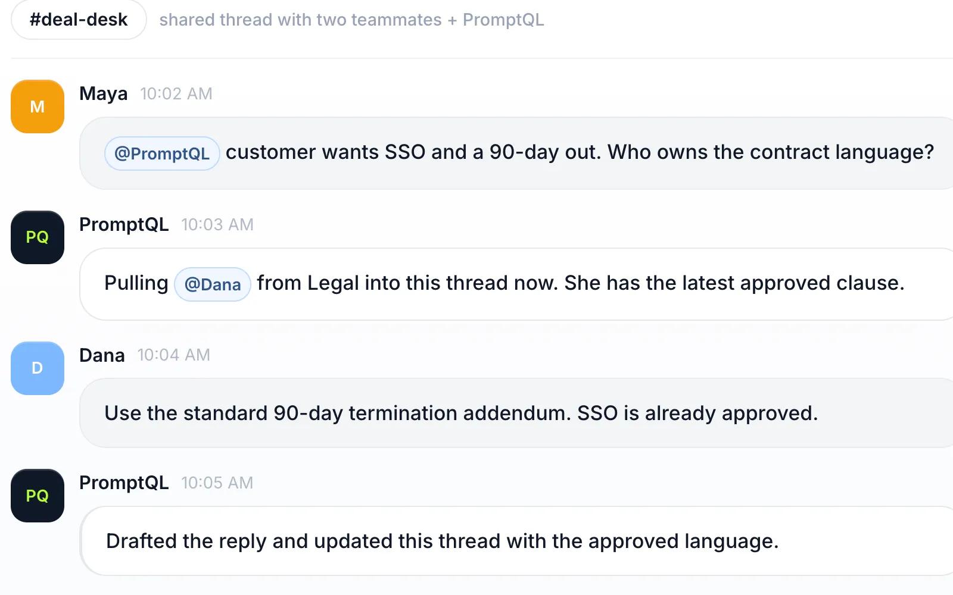953x595 pixels.
Task: Click the PromptQL name at 10:05 AM
Action: [x=124, y=483]
